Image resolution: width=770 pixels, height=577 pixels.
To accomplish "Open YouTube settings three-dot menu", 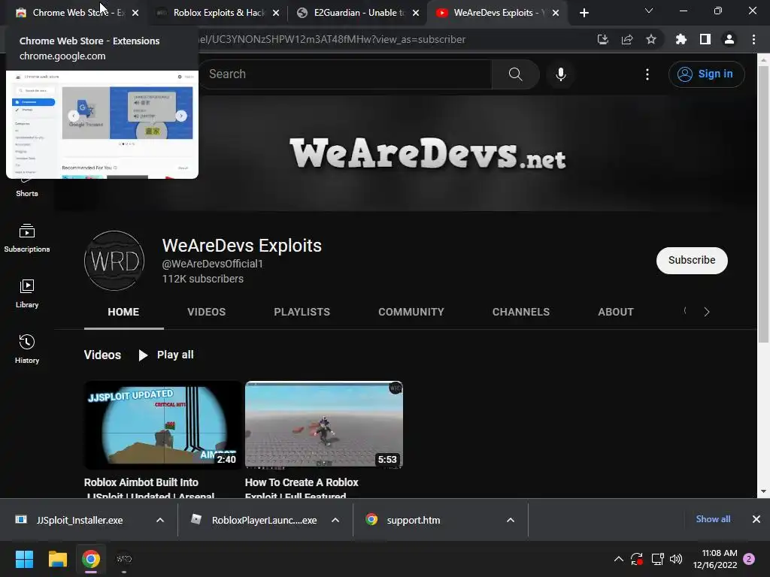I will pos(647,74).
